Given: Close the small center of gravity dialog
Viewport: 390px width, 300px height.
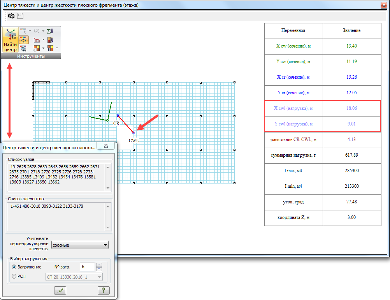Looking at the screenshot, I should tap(105, 146).
